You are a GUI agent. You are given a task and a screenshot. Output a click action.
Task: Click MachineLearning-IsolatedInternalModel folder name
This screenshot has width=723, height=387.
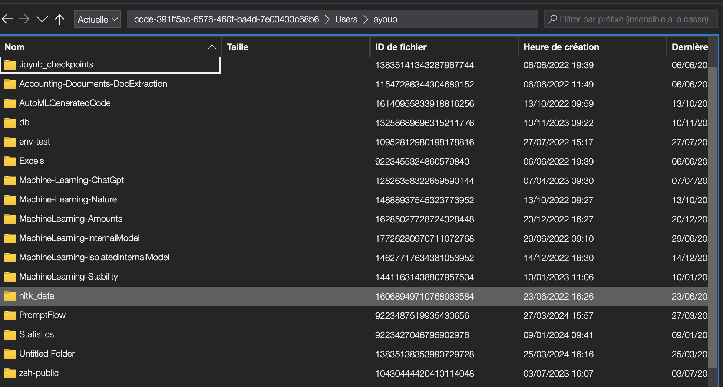[94, 257]
